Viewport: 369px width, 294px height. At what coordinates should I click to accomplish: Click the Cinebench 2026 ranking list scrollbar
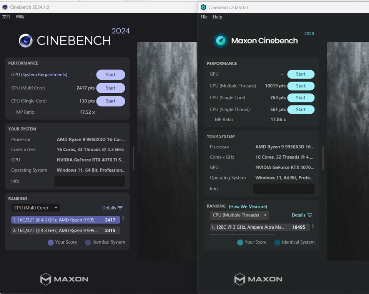[312, 226]
